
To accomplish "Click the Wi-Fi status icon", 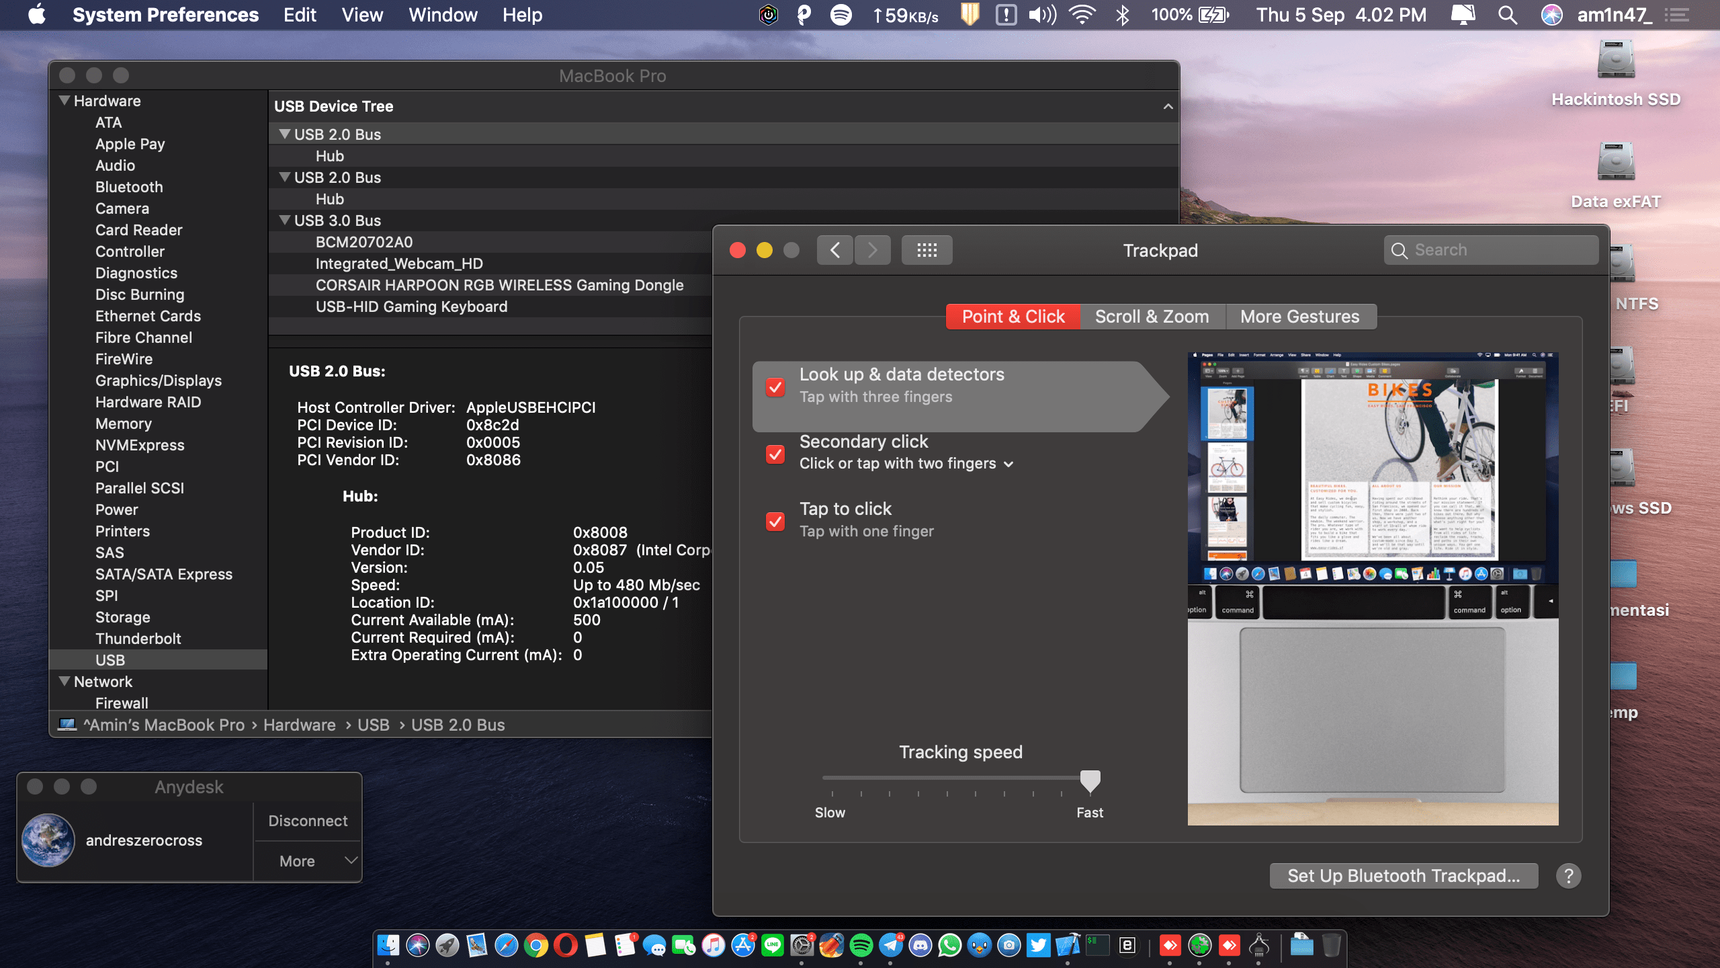I will point(1082,15).
